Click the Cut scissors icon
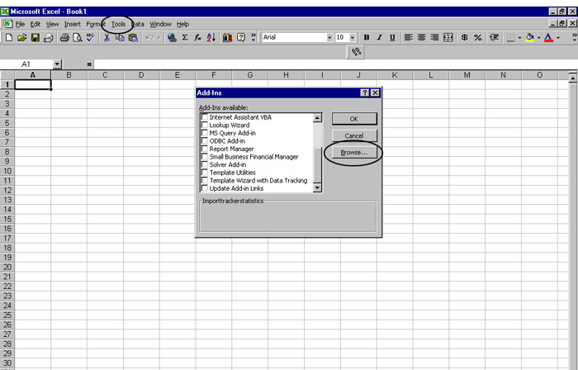This screenshot has width=578, height=370. tap(107, 37)
